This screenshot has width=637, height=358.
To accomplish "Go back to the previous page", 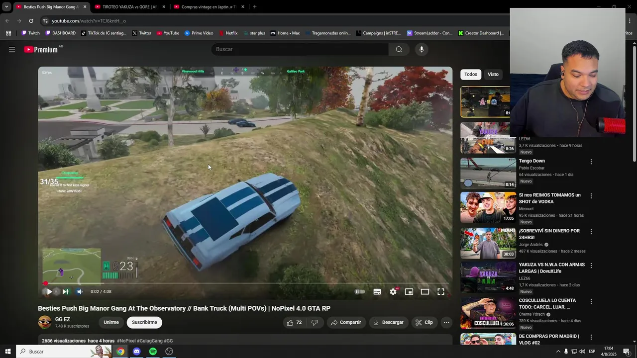I will click(x=7, y=21).
